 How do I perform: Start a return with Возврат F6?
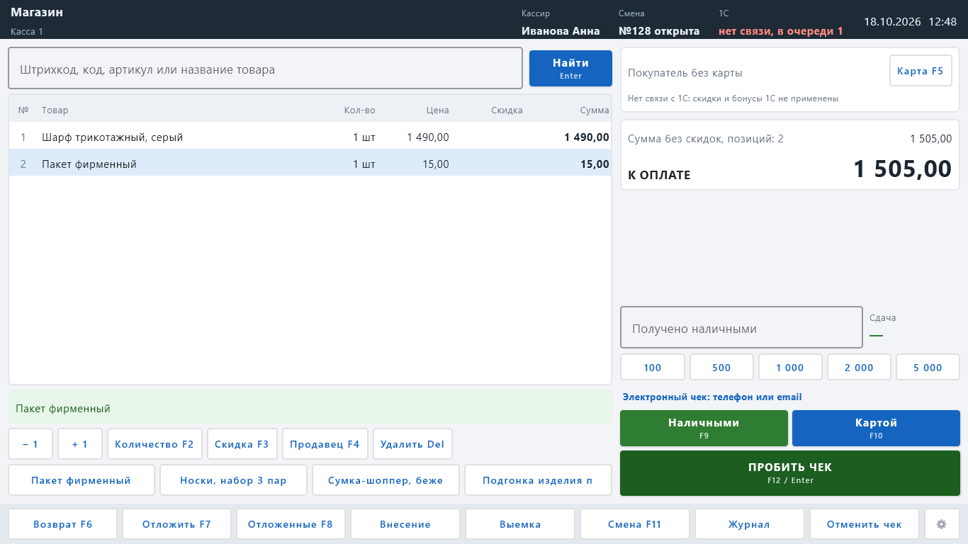(x=63, y=524)
